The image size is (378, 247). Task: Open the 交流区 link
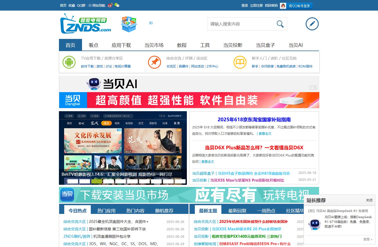click(171, 66)
